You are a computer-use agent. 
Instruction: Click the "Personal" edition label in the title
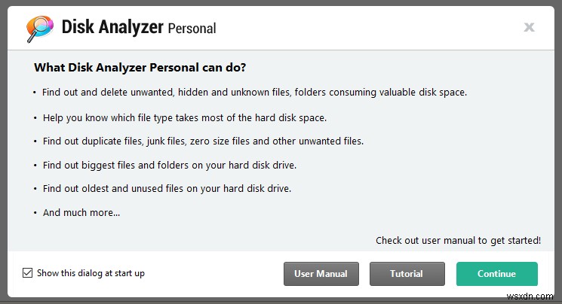192,29
